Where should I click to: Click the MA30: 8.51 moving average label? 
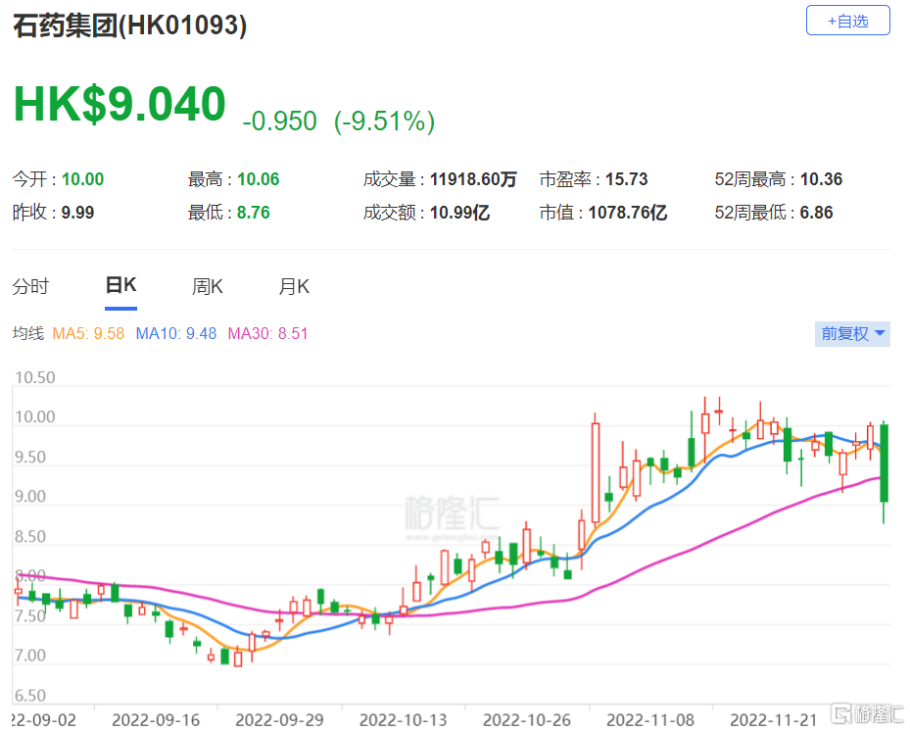(267, 334)
